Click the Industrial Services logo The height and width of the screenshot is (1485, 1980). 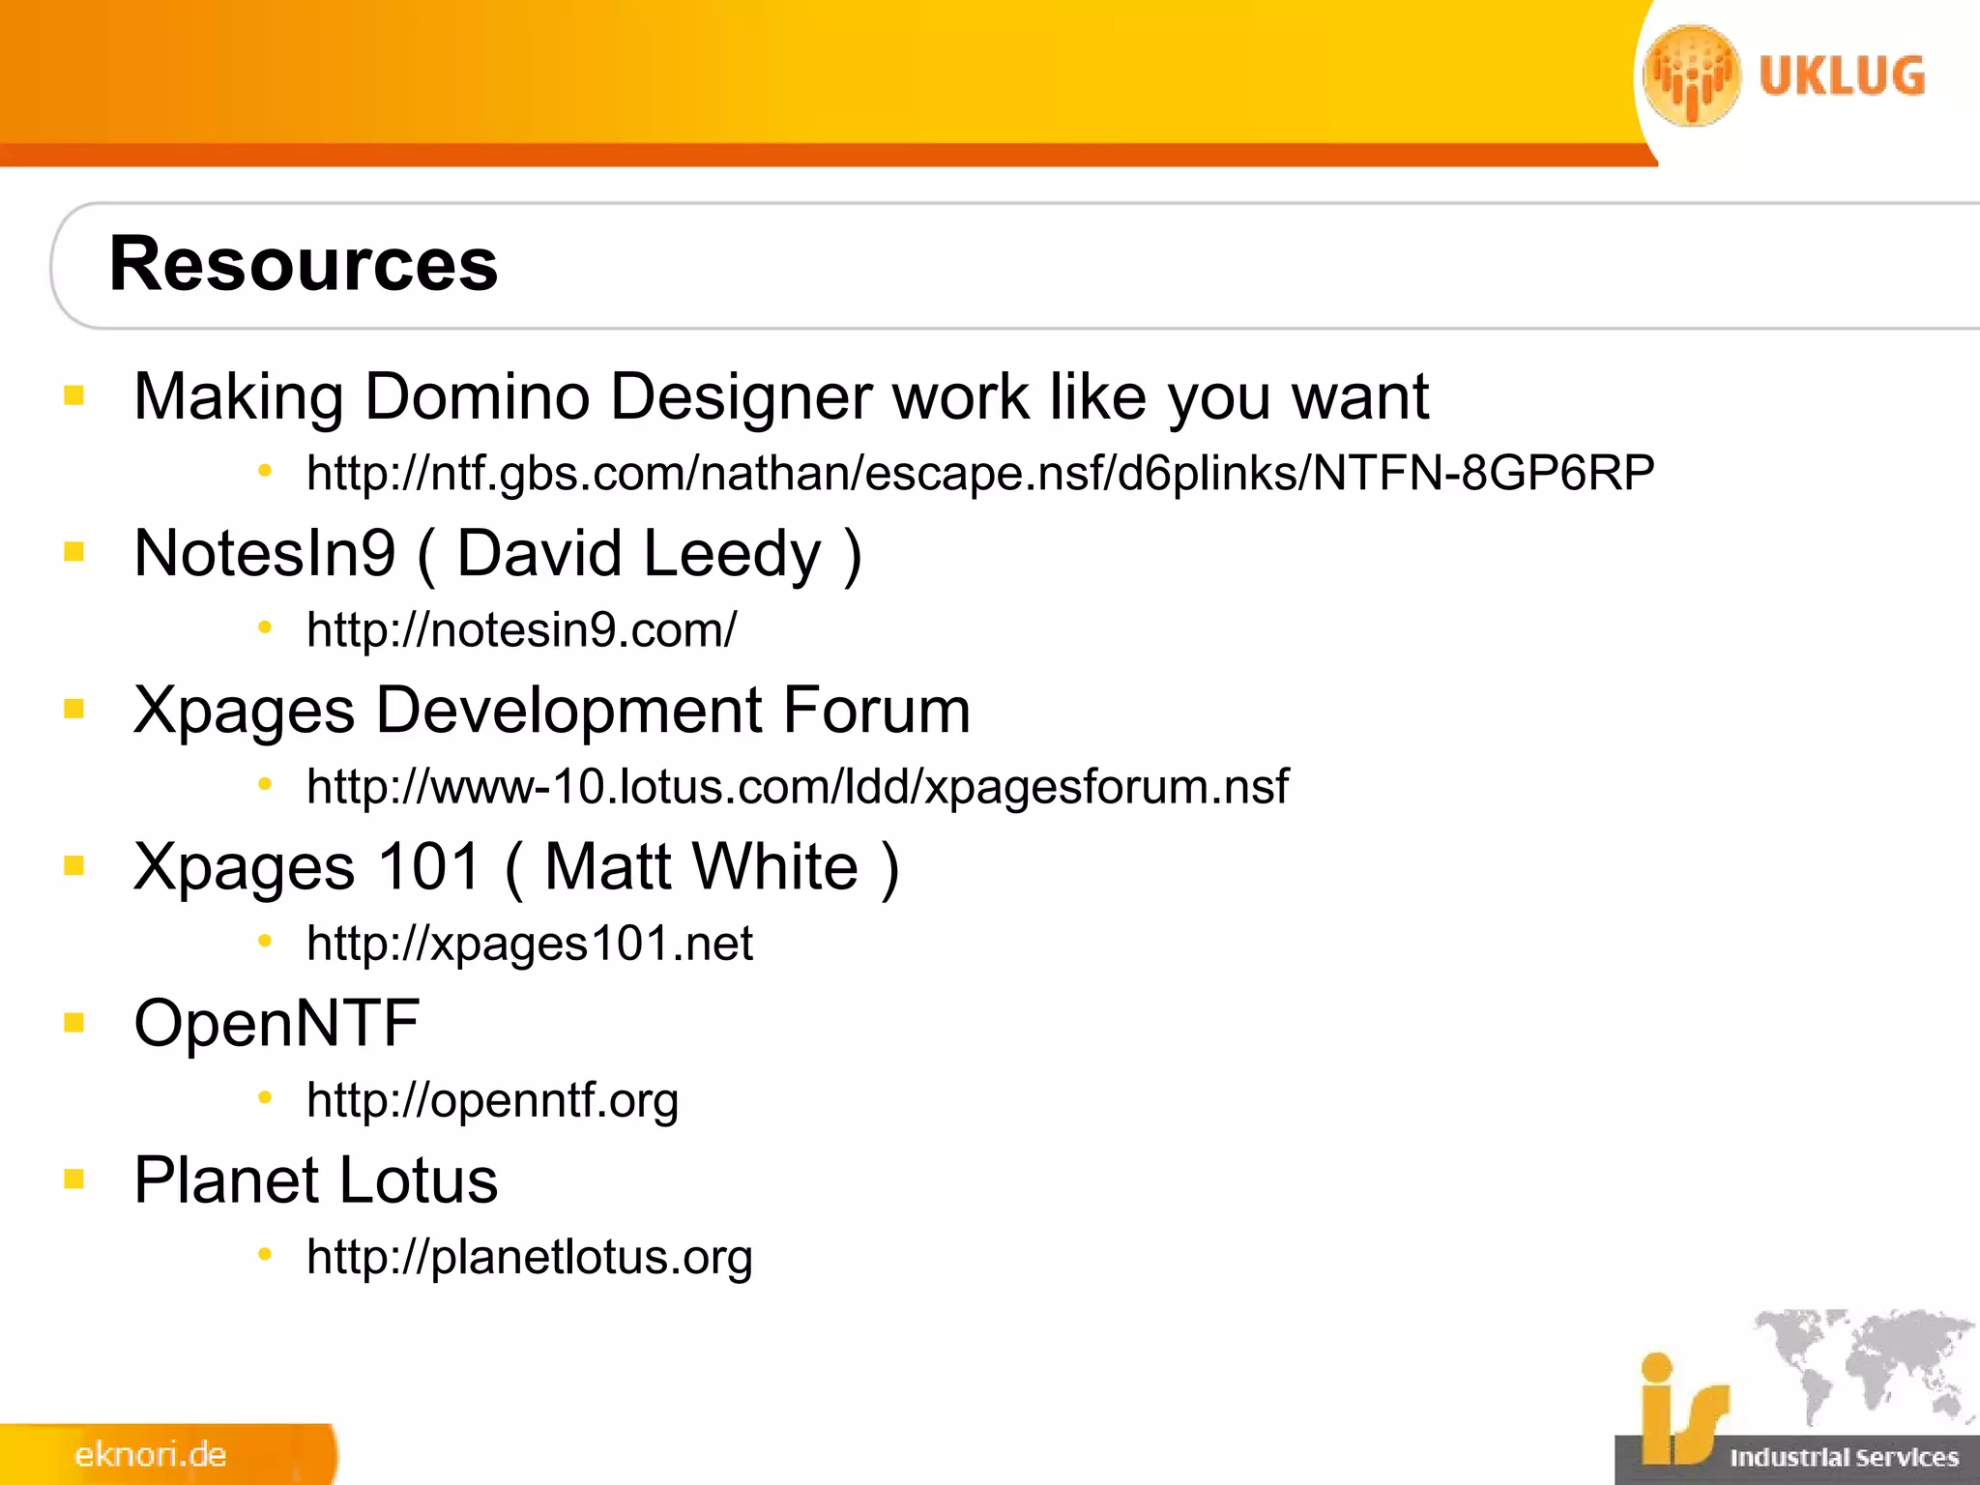(x=1796, y=1396)
